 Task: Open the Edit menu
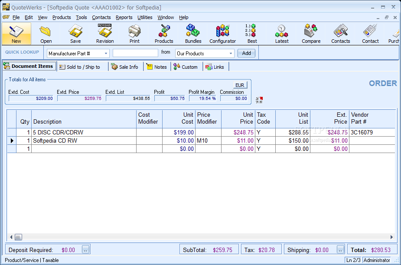(x=29, y=17)
